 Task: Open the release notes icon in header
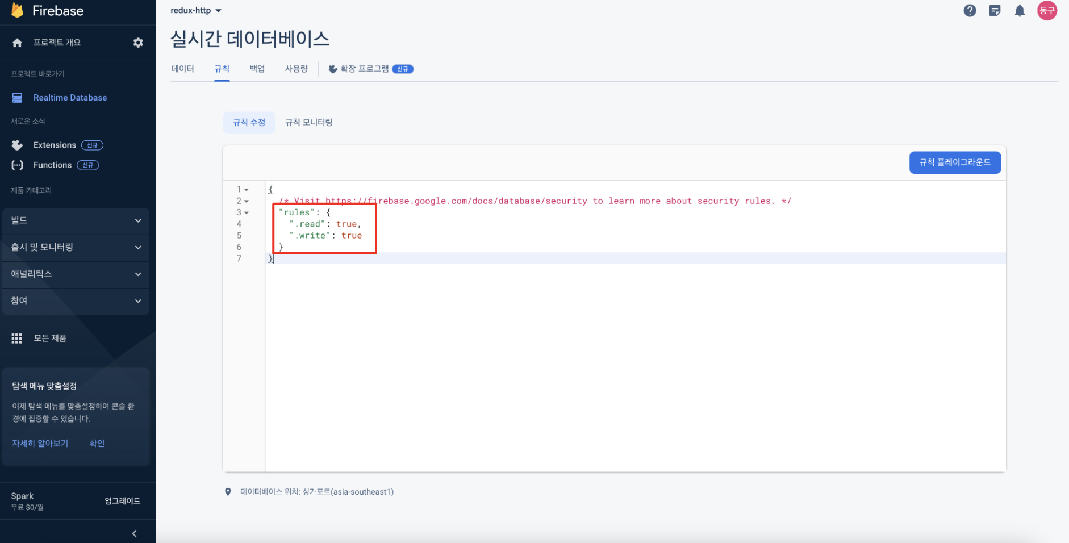point(995,10)
